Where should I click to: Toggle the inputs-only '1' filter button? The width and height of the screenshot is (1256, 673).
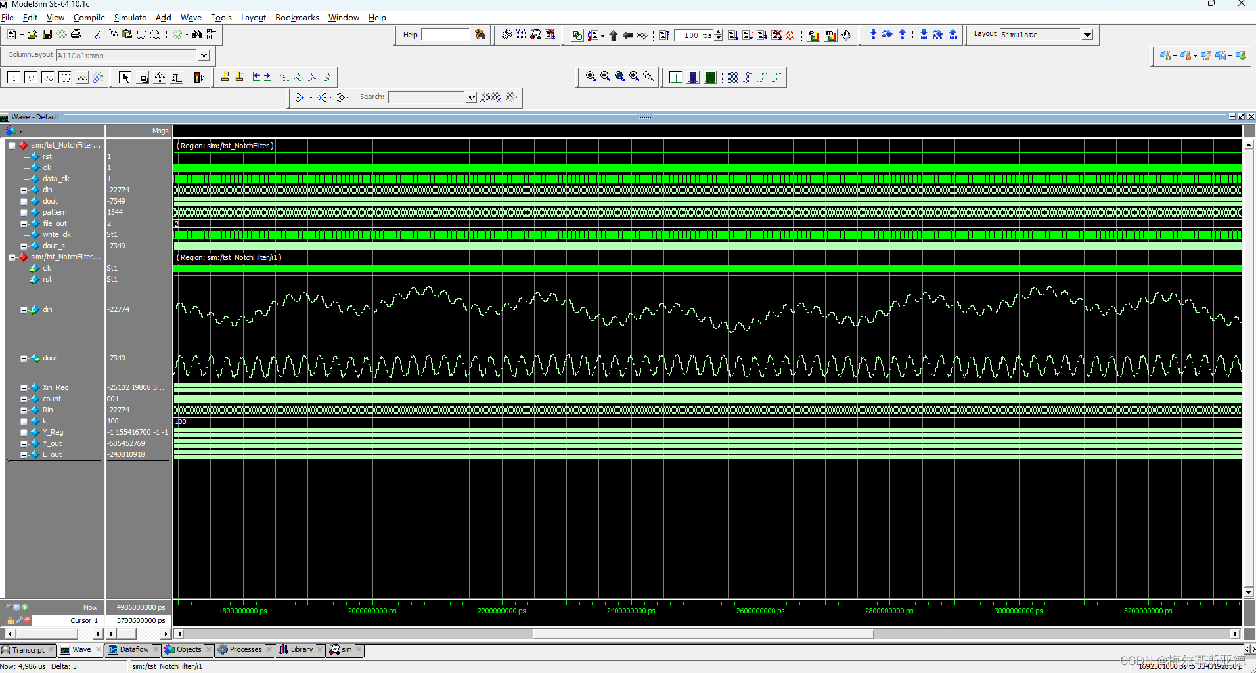coord(14,77)
